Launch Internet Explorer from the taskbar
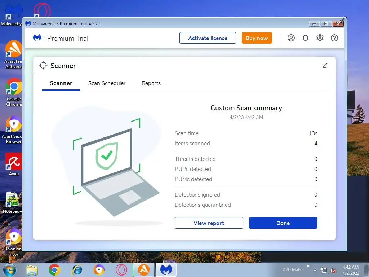 tap(77, 270)
